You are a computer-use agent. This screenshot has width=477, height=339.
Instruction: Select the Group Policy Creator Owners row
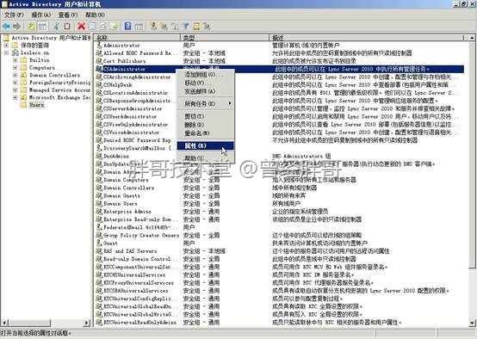point(280,236)
